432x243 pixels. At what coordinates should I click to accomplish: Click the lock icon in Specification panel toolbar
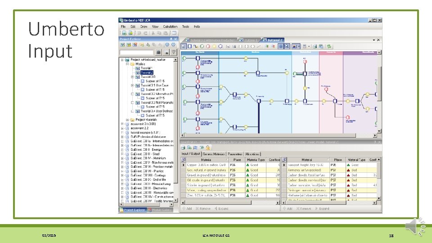(x=208, y=148)
